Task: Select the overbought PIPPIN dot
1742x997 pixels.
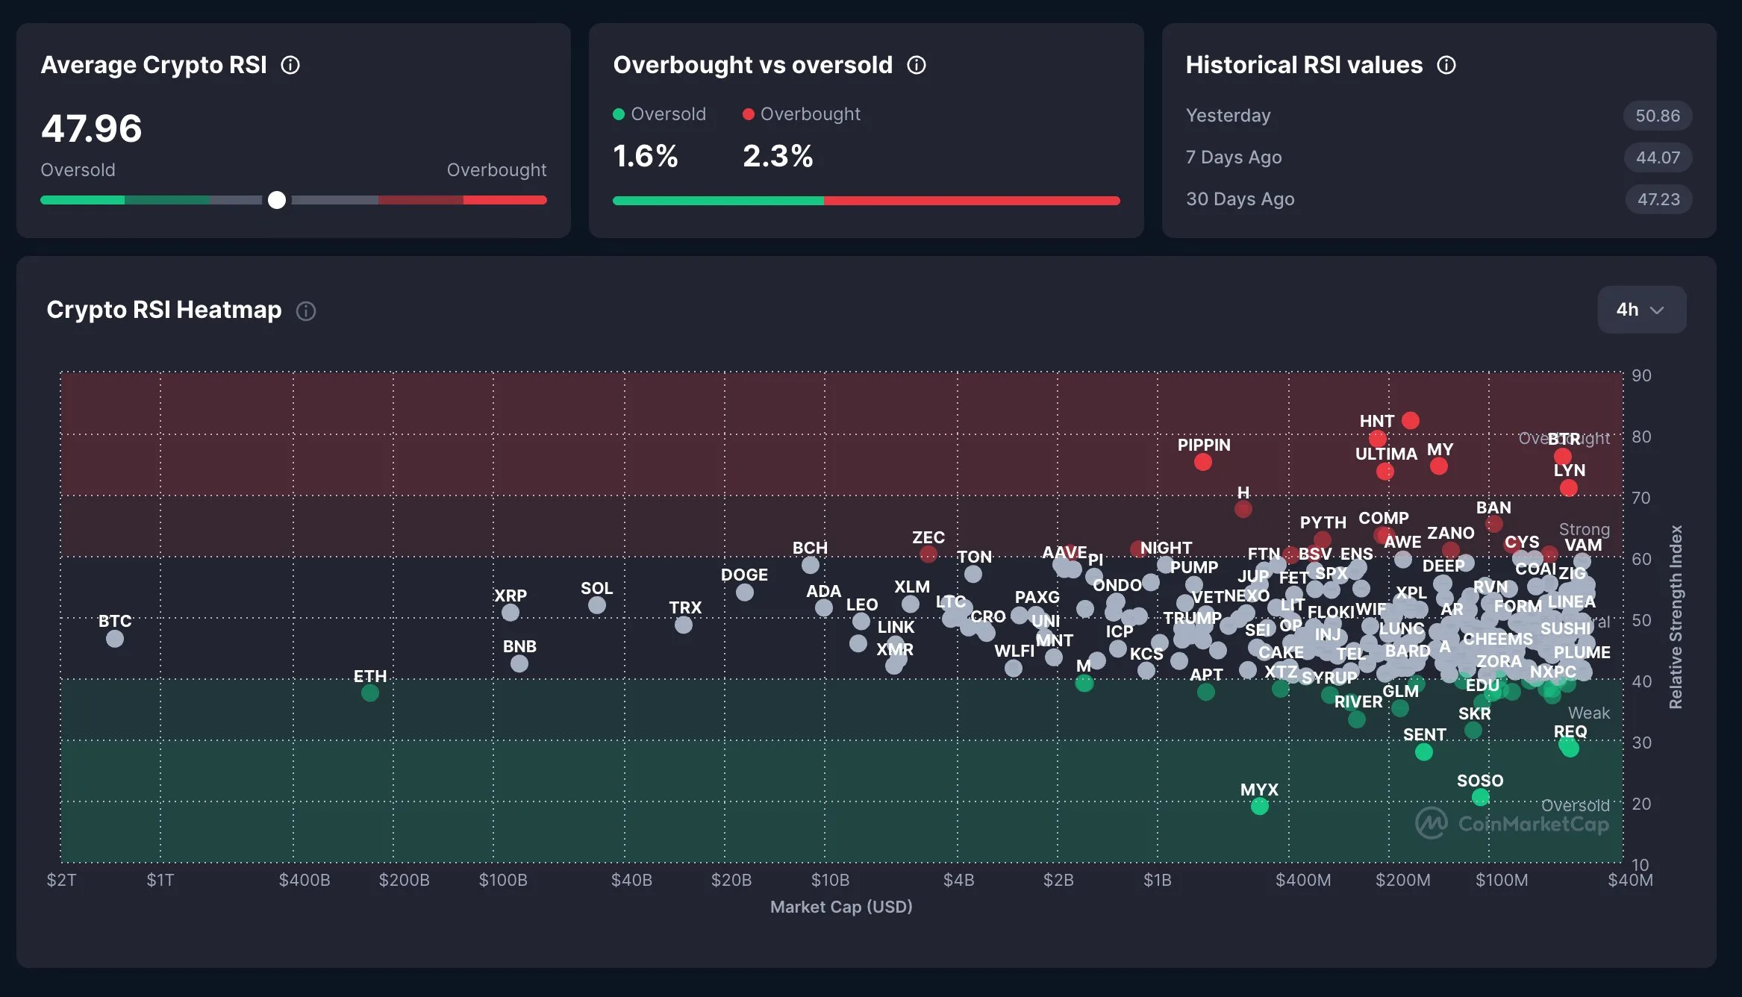Action: [1203, 463]
